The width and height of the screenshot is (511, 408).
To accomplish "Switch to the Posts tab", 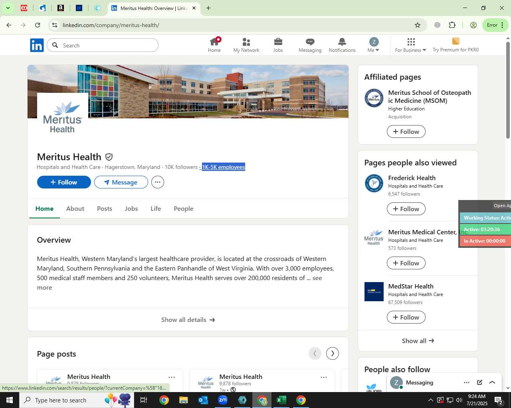I will pos(105,209).
